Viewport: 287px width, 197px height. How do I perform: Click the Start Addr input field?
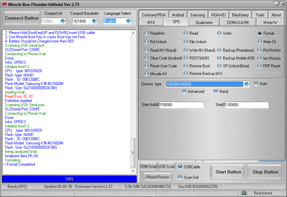click(x=182, y=105)
